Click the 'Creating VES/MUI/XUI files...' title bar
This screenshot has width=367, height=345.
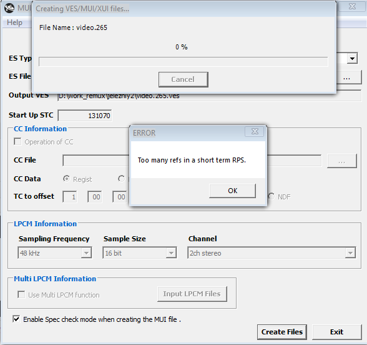[184, 9]
